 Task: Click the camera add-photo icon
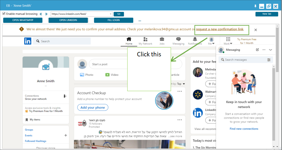(x=46, y=67)
